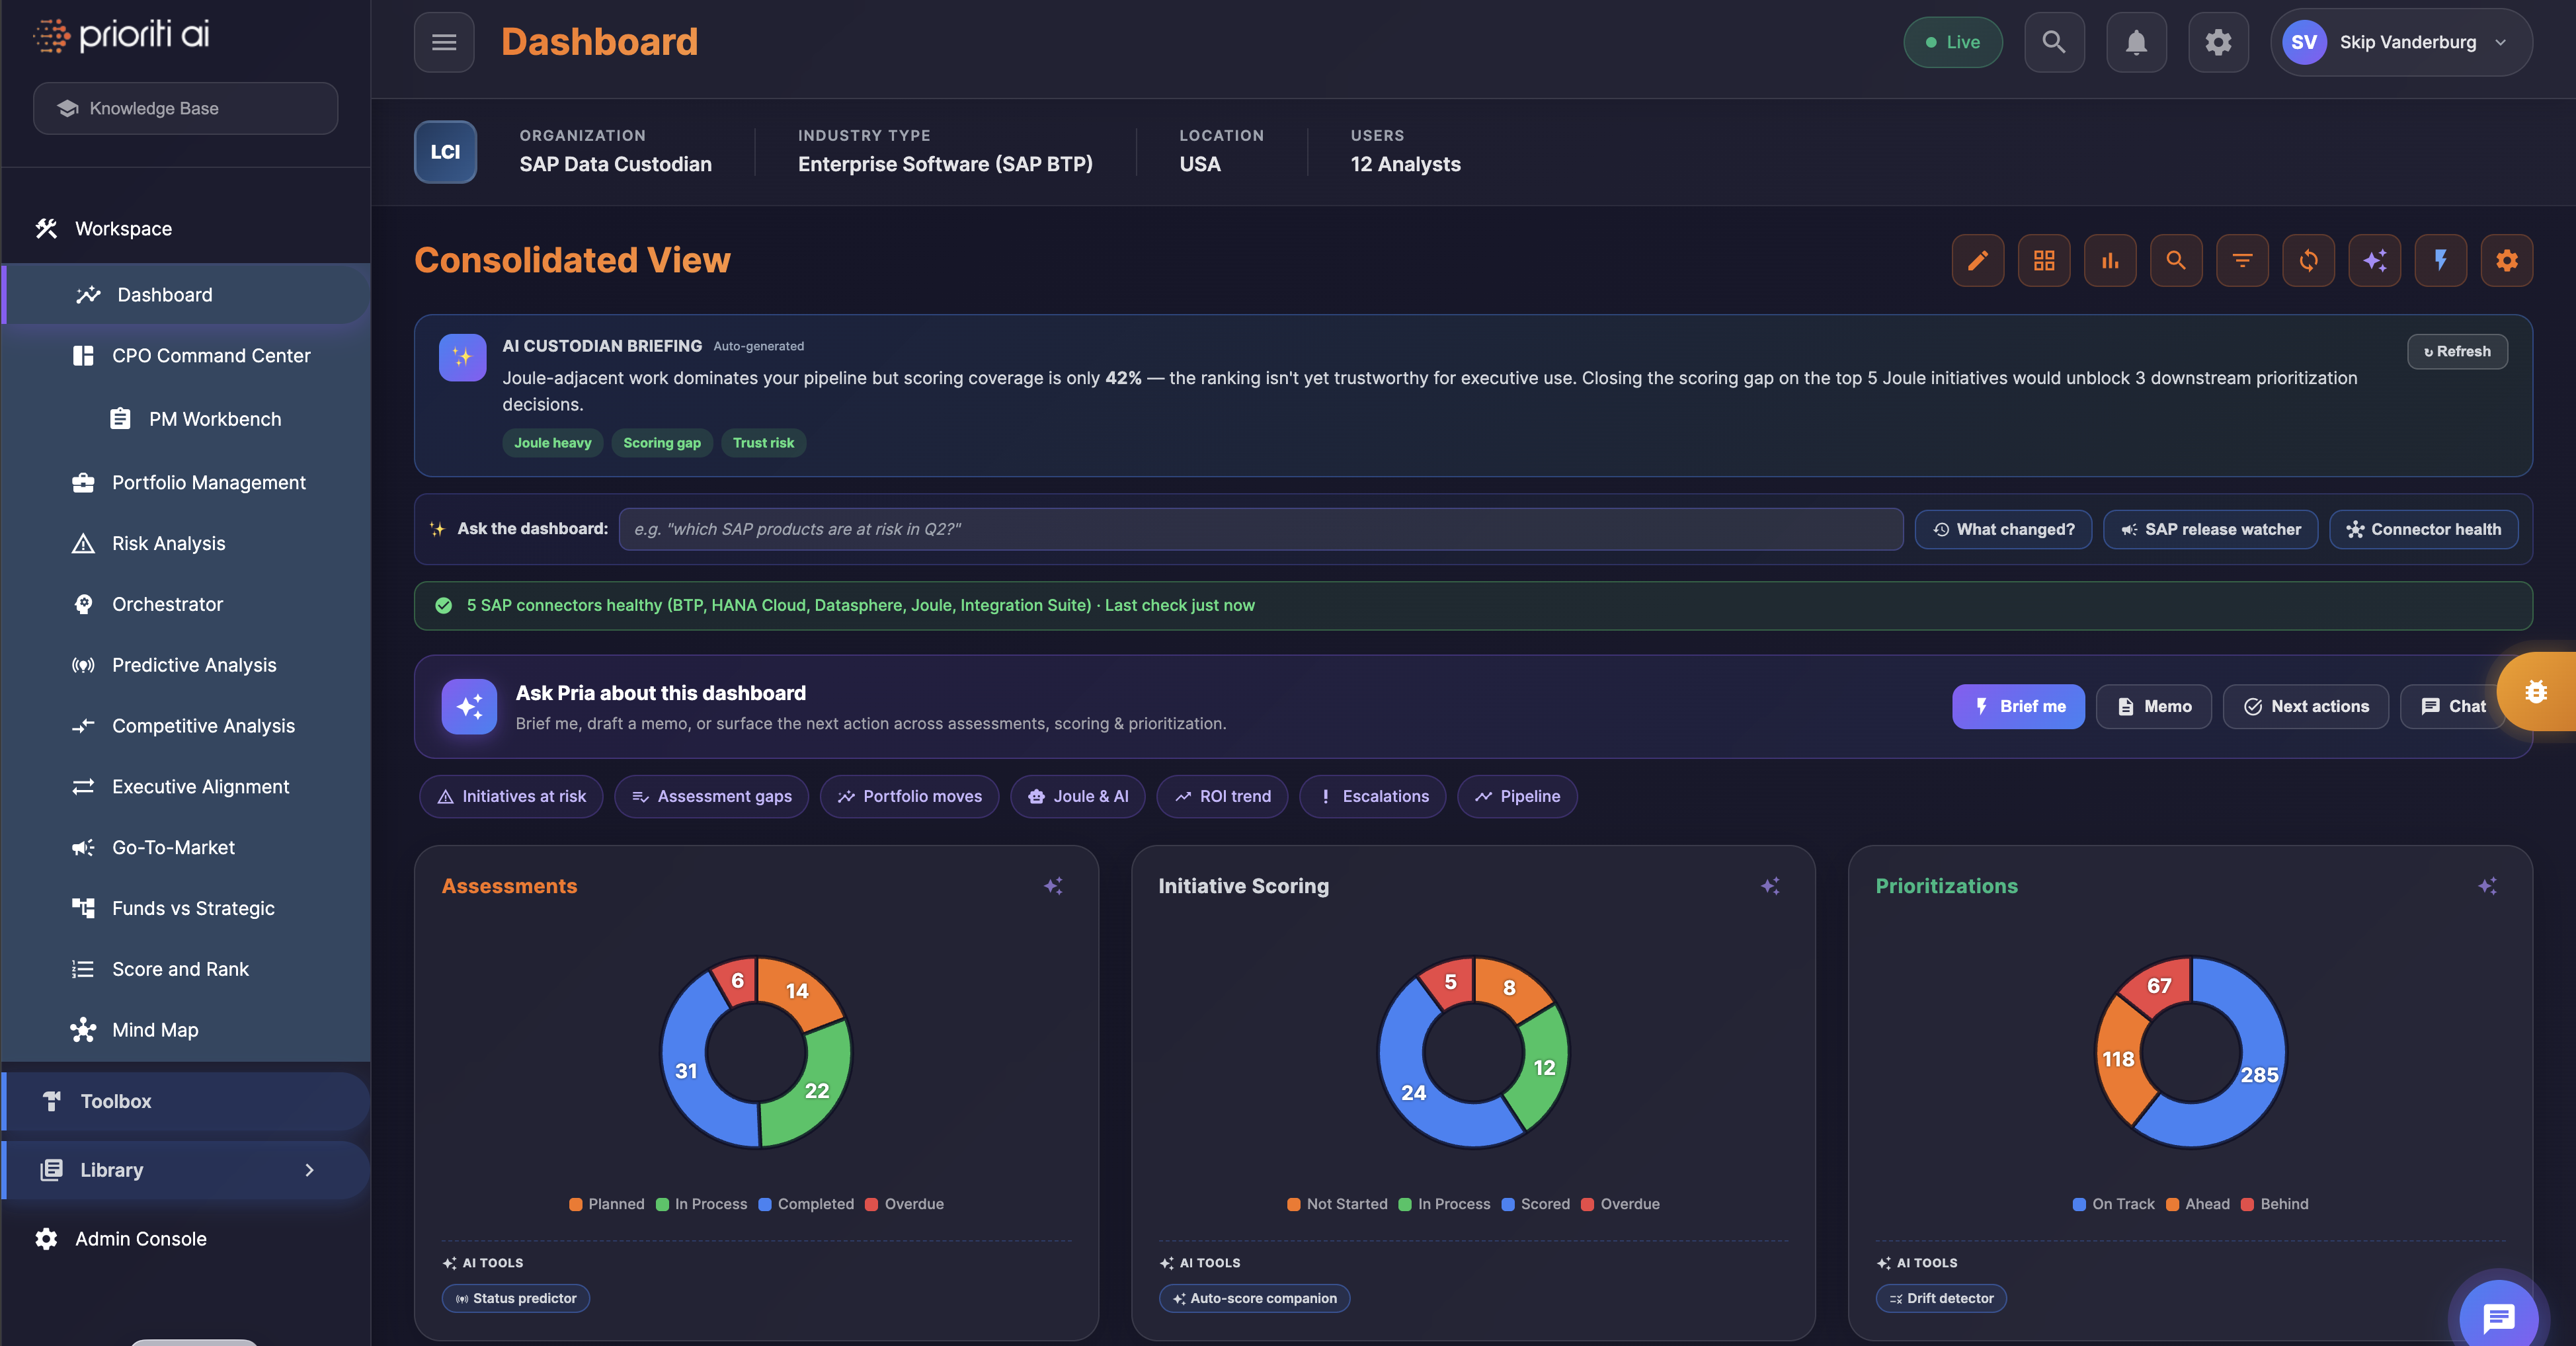Click the orange gear icon in Consolidated View toolbar

(2506, 261)
